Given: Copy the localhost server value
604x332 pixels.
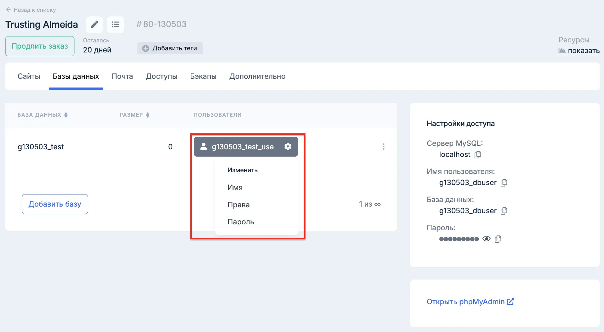Looking at the screenshot, I should tap(478, 155).
